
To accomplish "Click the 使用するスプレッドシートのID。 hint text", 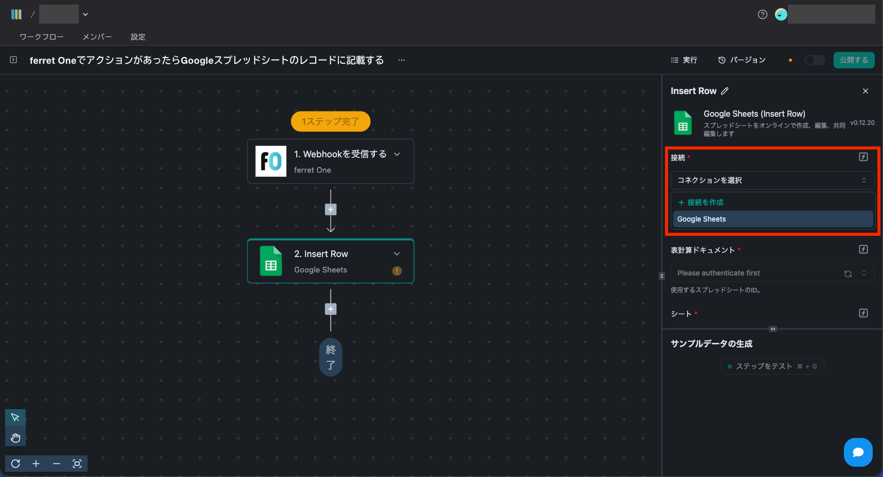I will pyautogui.click(x=716, y=290).
